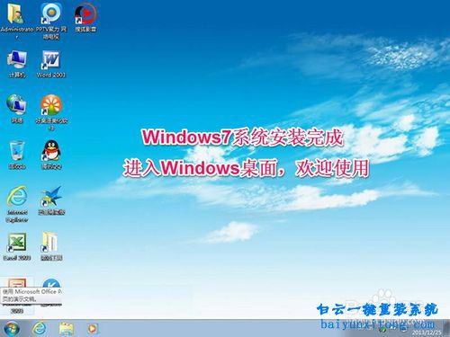
Task: Click the date display in the system tray
Action: click(427, 333)
